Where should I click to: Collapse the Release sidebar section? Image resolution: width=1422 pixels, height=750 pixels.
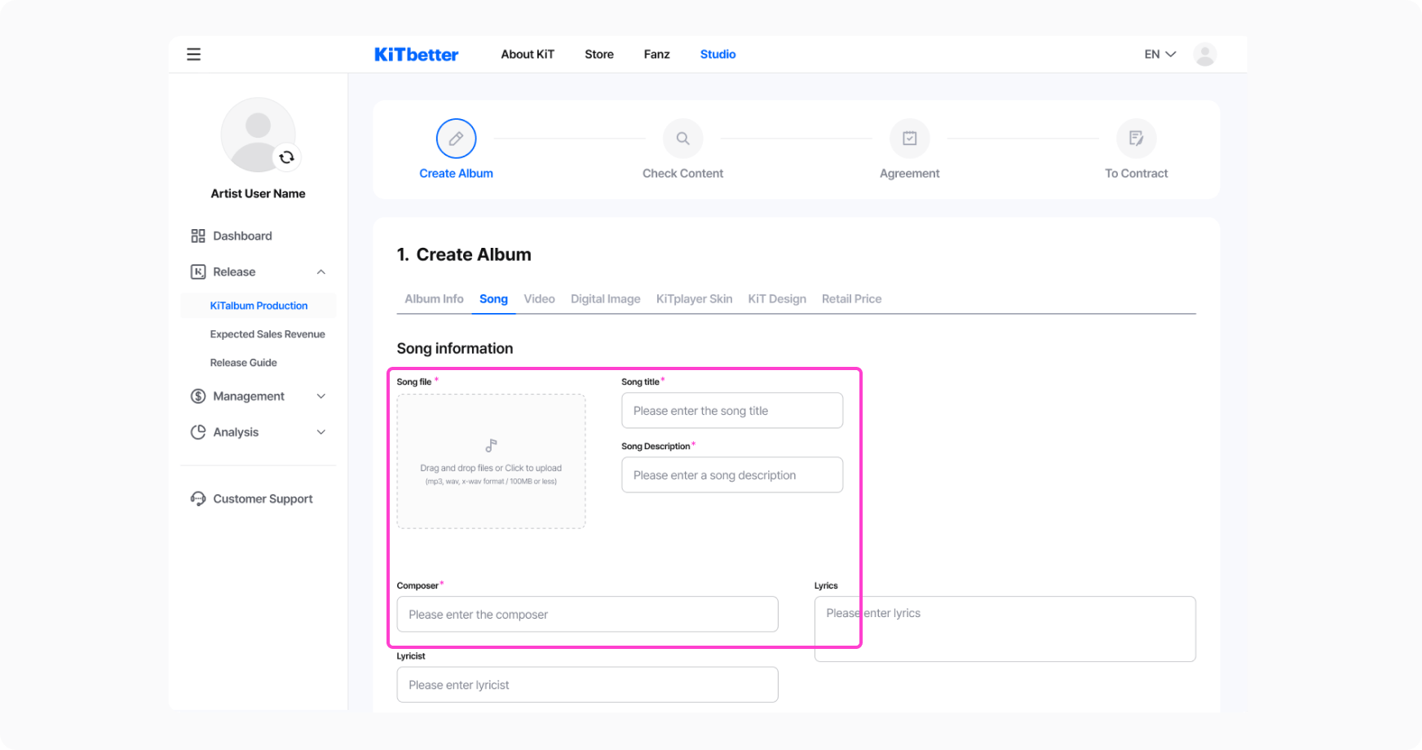pyautogui.click(x=321, y=272)
